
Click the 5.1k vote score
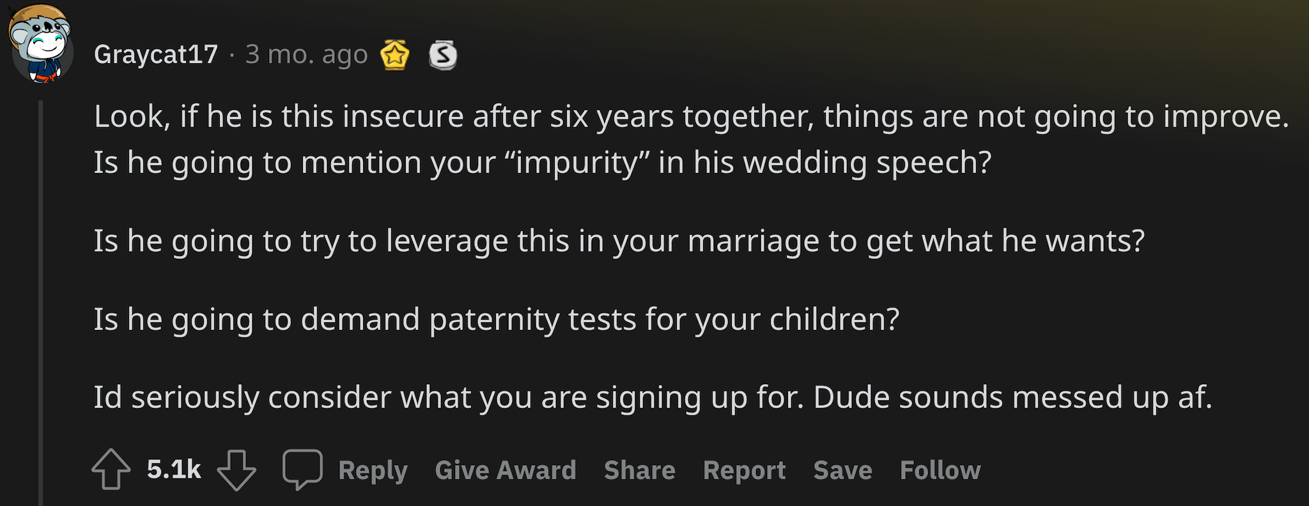(174, 470)
